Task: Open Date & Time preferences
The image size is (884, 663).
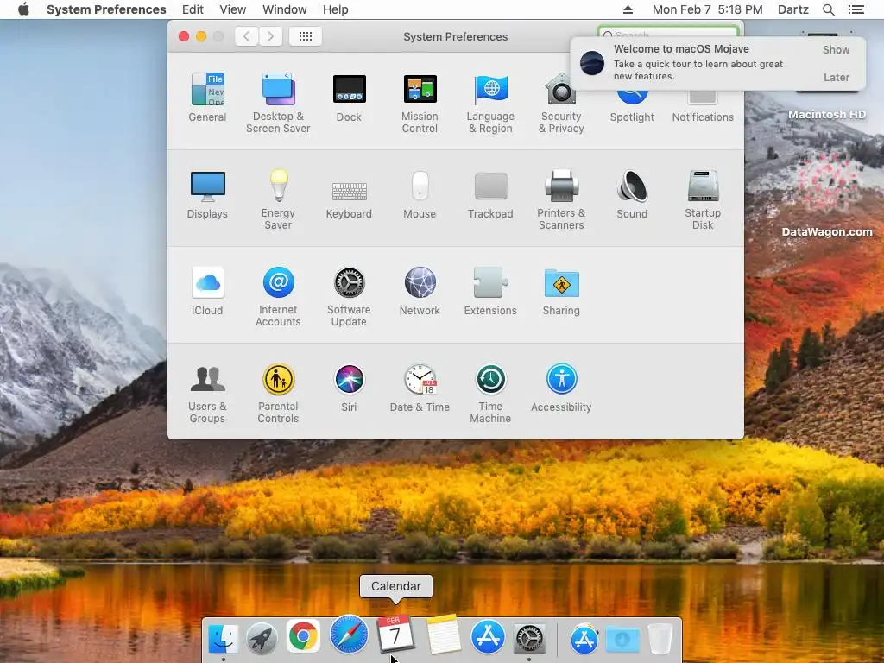Action: pyautogui.click(x=420, y=388)
